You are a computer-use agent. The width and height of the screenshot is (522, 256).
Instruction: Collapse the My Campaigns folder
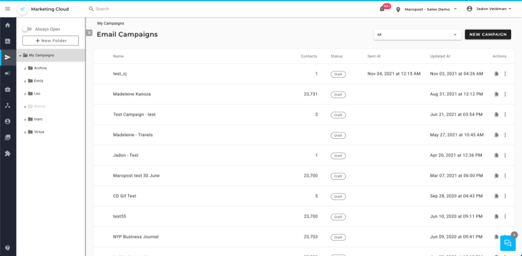point(20,56)
